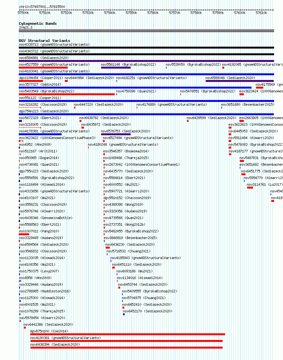The height and width of the screenshot is (360, 283).
Task: Open nsv6589048 (Sedlazeck2020) label
Action: [x=230, y=78]
